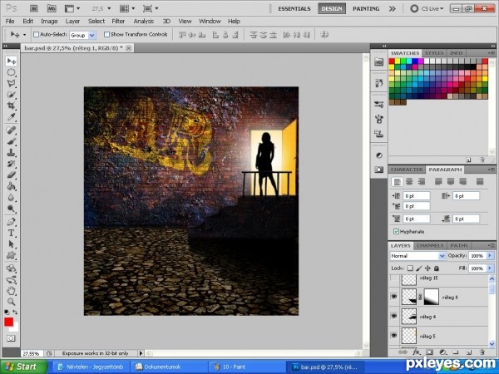499x374 pixels.
Task: Pick the first red swatch in Swatches panel
Action: coord(392,61)
